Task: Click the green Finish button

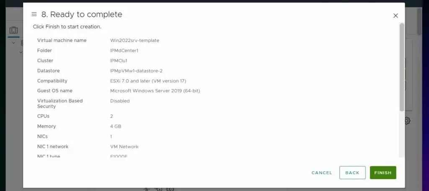Action: click(383, 173)
